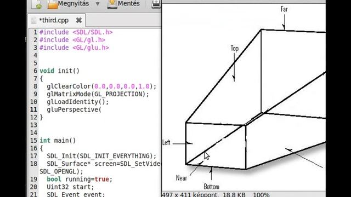
Task: Click Uint32 start; line
Action: click(x=70, y=187)
